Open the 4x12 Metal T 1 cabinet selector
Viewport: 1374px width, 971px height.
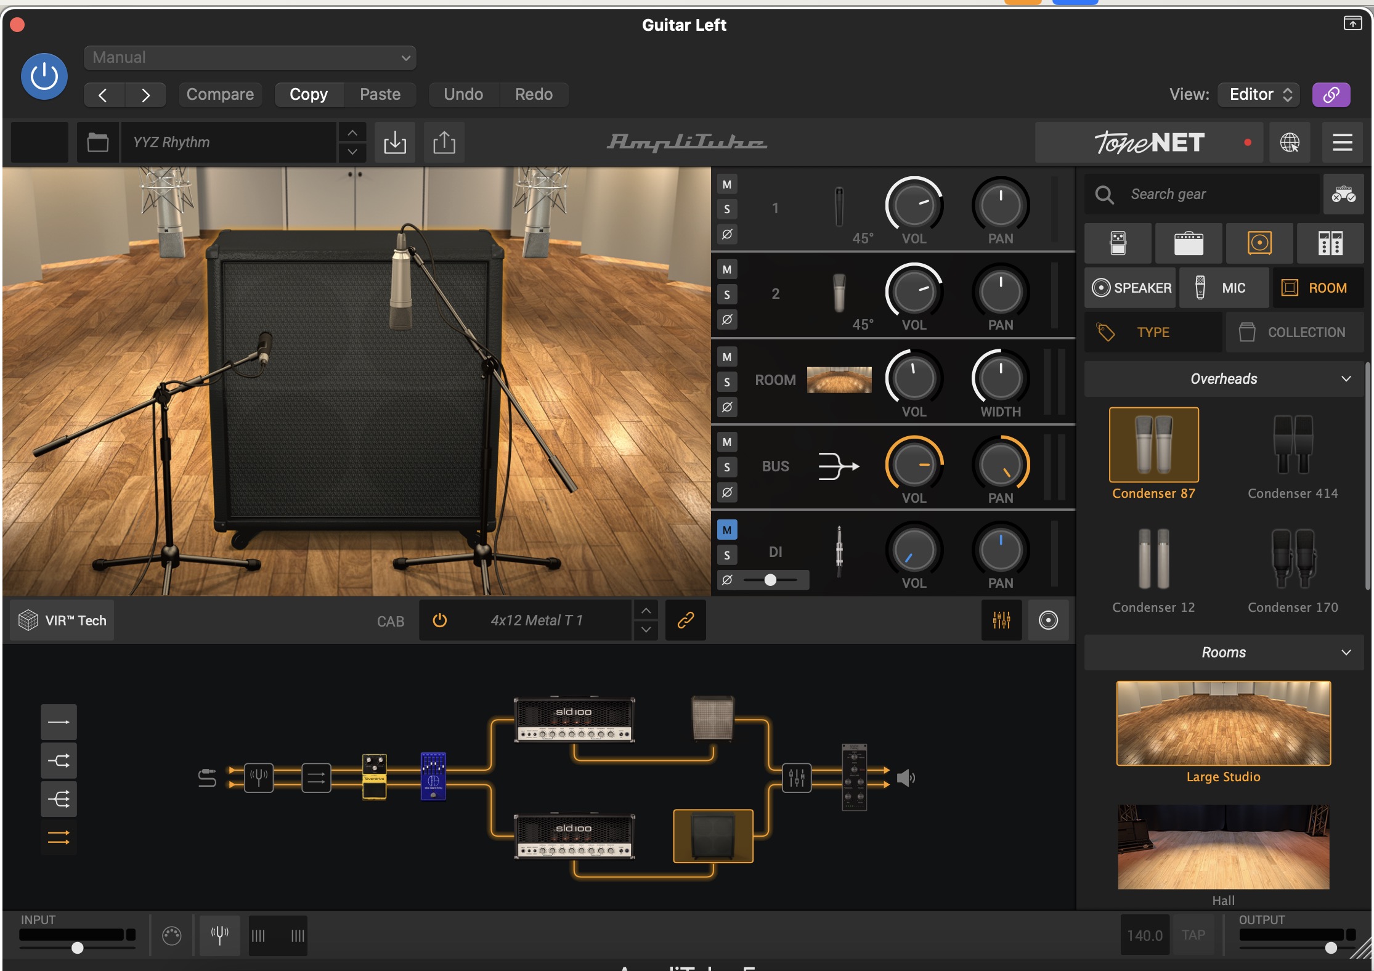536,620
